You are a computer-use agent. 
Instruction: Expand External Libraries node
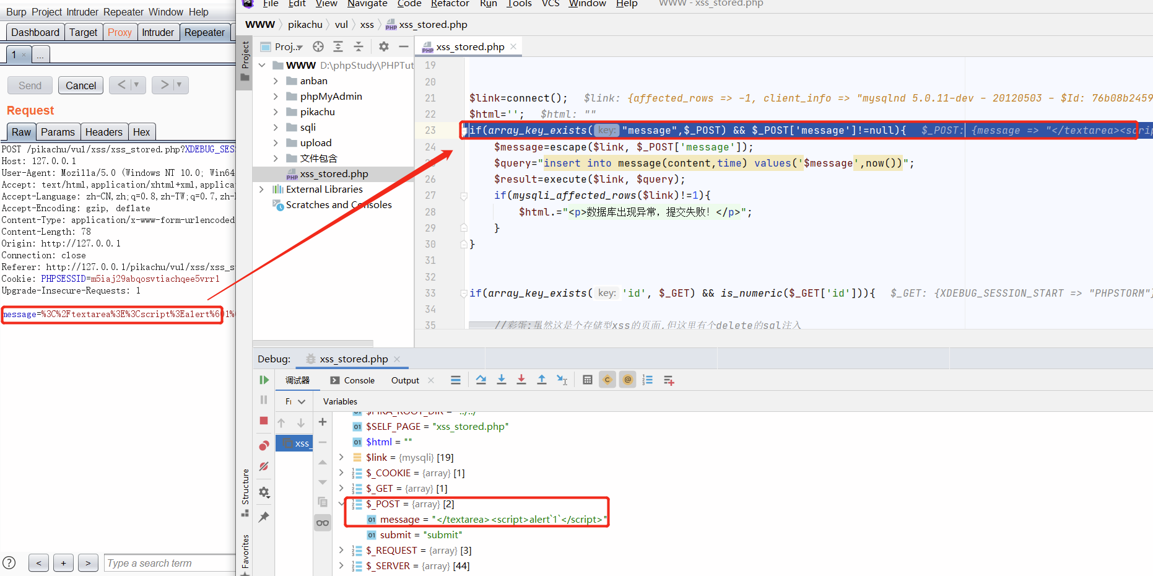click(262, 189)
